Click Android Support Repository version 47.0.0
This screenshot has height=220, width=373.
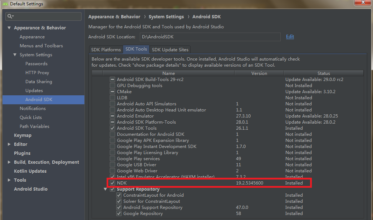tap(242, 207)
